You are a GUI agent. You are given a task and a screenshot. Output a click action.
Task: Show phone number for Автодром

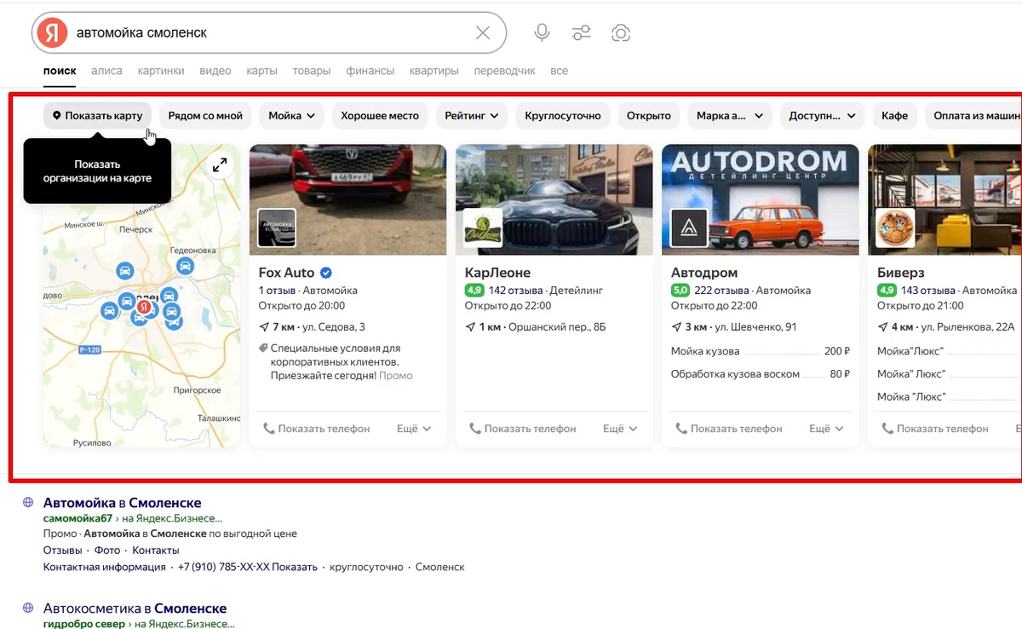(729, 429)
